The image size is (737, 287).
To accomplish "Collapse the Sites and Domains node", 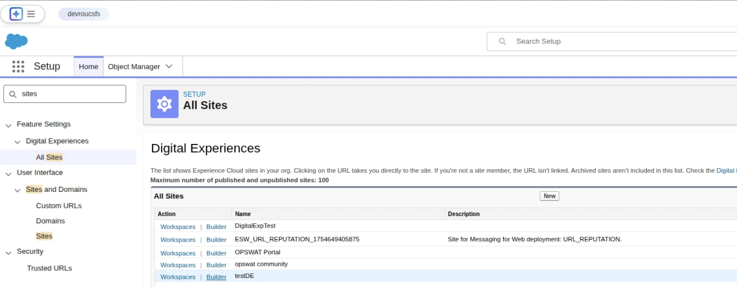I will pyautogui.click(x=18, y=190).
